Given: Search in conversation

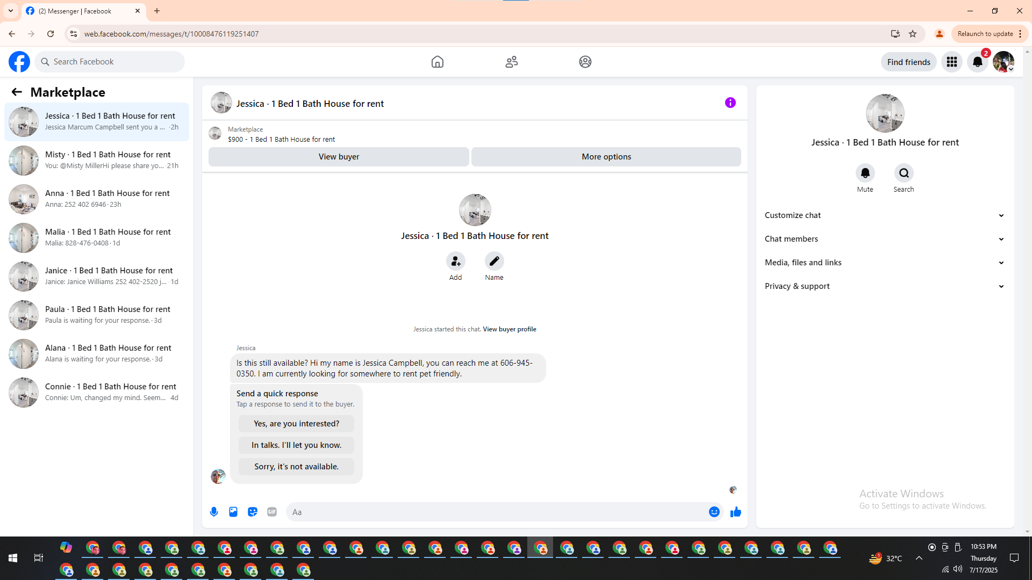Looking at the screenshot, I should [x=904, y=173].
